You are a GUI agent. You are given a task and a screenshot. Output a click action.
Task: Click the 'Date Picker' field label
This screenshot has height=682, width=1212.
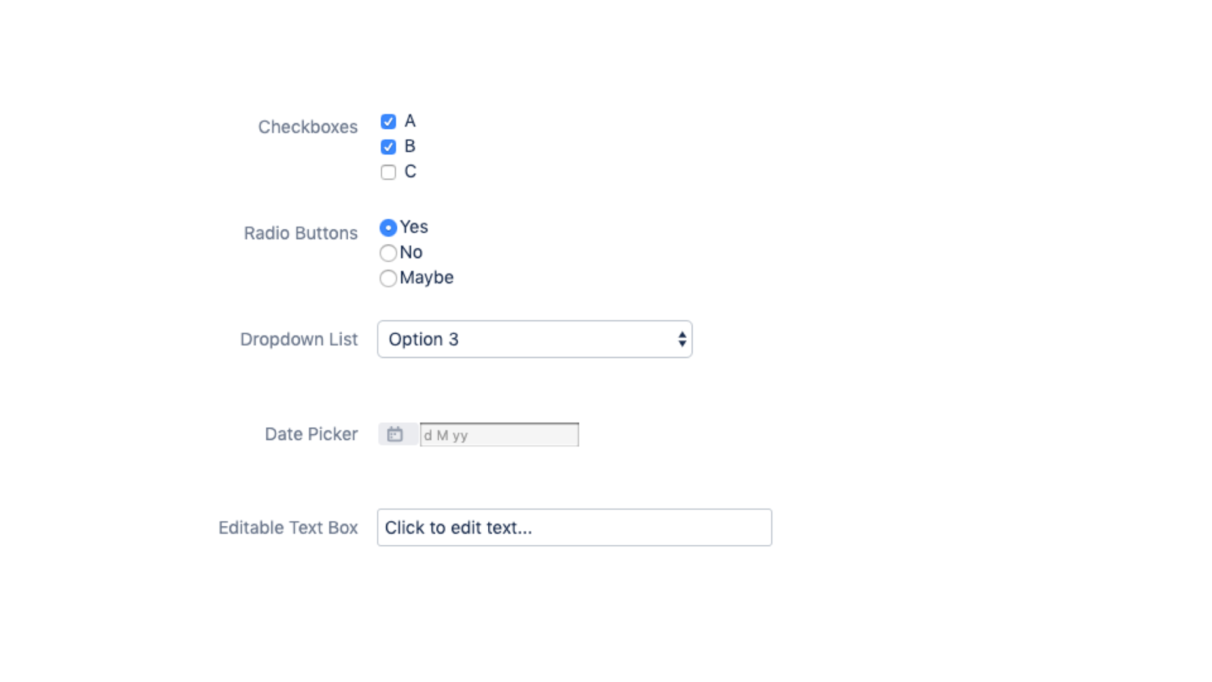click(311, 434)
